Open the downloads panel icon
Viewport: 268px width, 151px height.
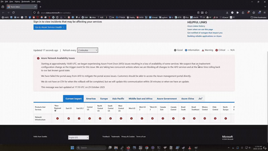pos(227,13)
